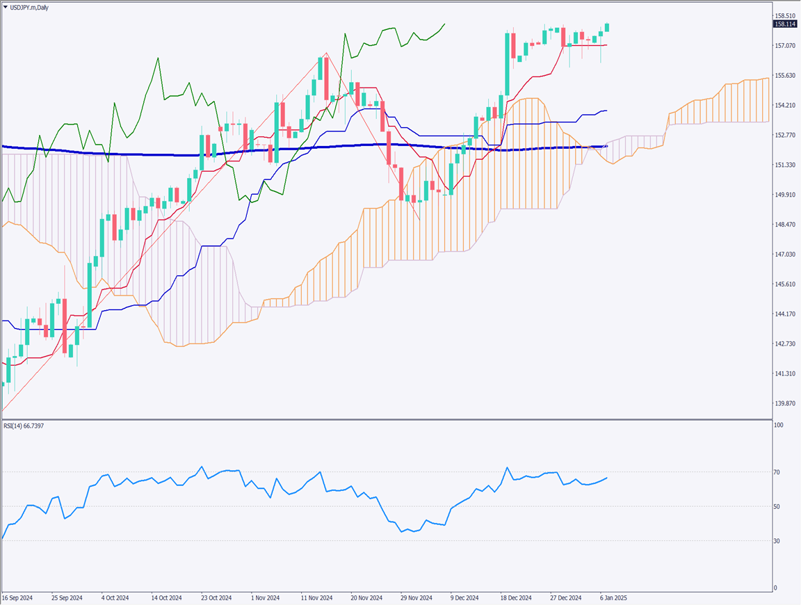Click the 4 Oct 2024 date label
Screen dimensions: 801x605
click(x=115, y=598)
